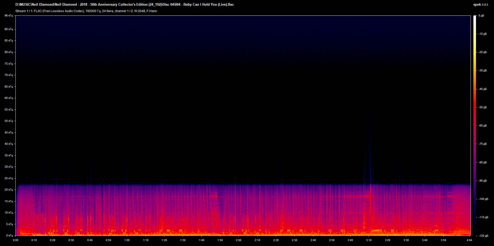
Task: Click the 0 дБ scale label
Action: tap(481, 16)
